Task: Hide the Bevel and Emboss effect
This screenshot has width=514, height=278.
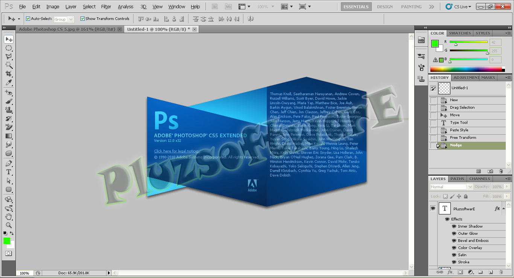Action: coord(454,241)
